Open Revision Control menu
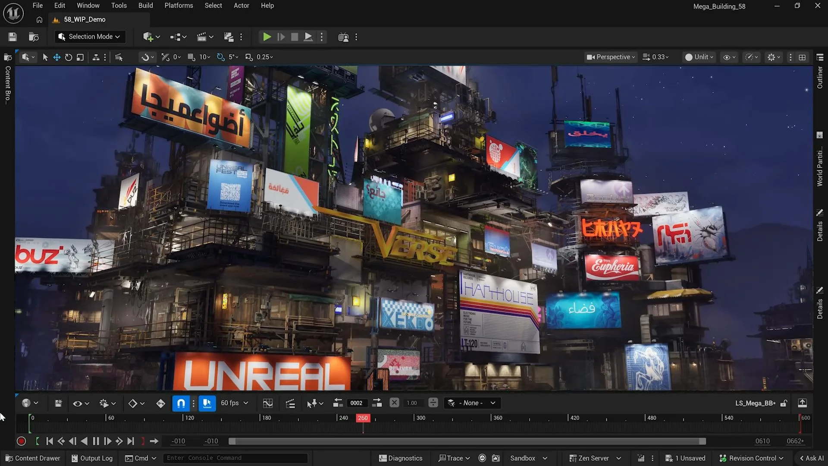The image size is (828, 466). [751, 458]
